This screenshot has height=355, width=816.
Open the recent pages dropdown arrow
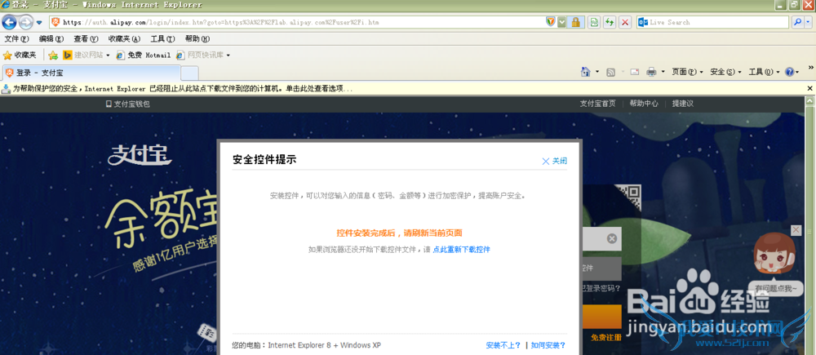[39, 23]
